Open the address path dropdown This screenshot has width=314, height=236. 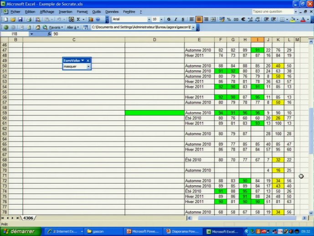pos(193,27)
